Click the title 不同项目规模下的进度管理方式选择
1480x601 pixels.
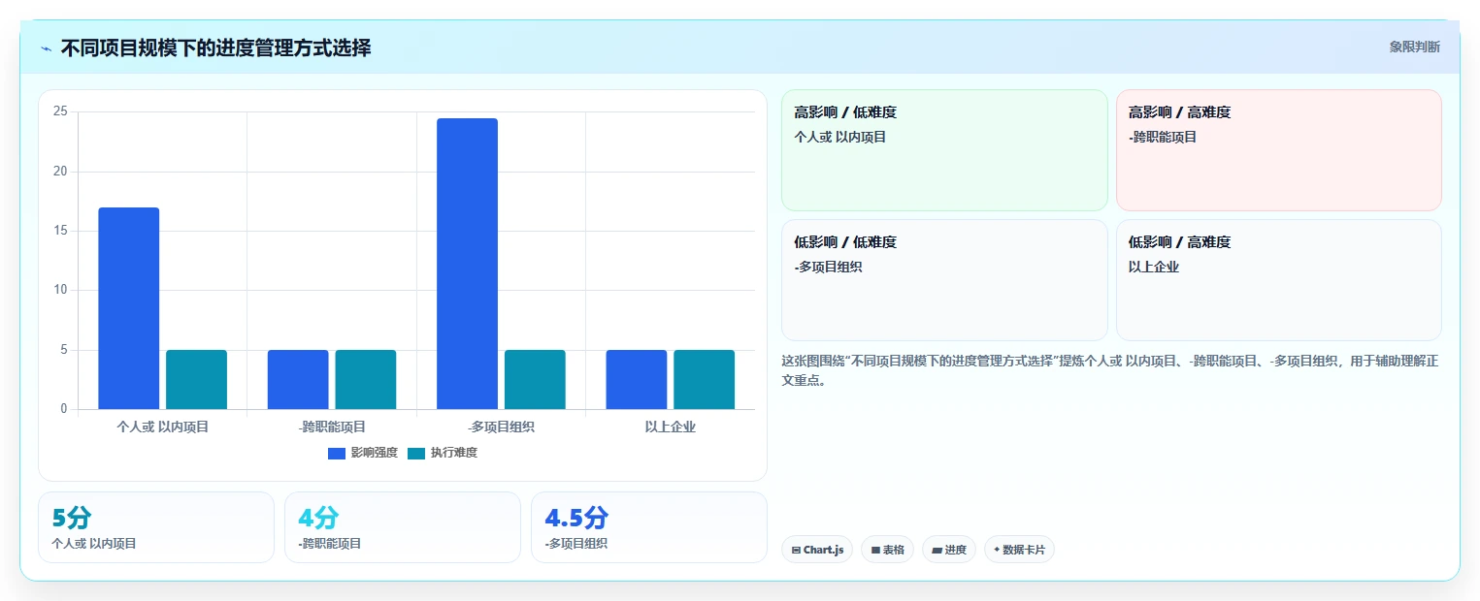pyautogui.click(x=215, y=47)
